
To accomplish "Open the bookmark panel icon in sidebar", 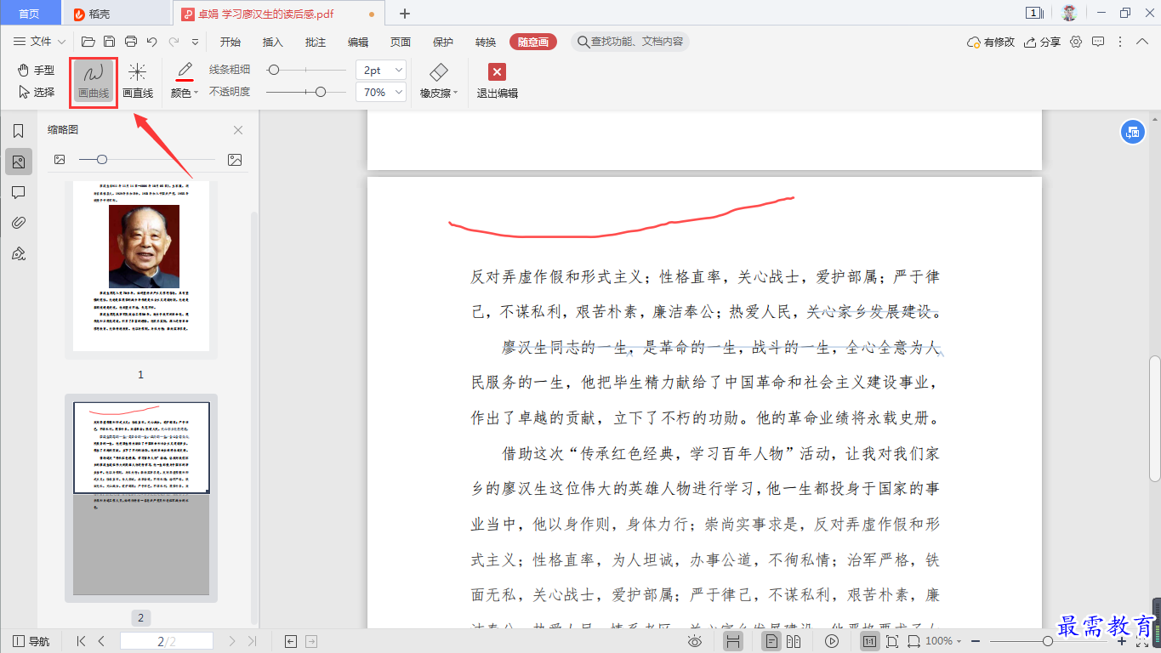I will click(18, 131).
